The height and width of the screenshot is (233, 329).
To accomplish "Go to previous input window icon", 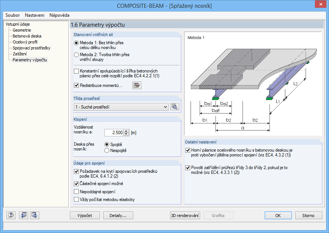I will [23, 215].
